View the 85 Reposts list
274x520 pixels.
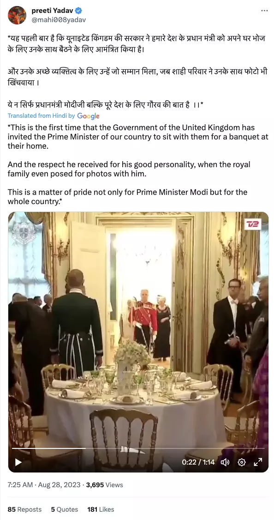pos(24,509)
